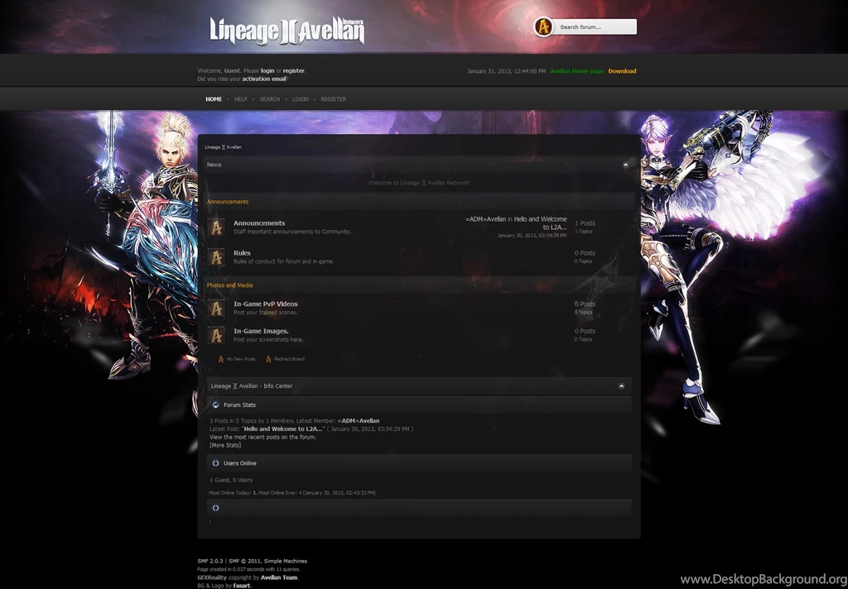
Task: Open the [More Stats] link
Action: coord(225,445)
